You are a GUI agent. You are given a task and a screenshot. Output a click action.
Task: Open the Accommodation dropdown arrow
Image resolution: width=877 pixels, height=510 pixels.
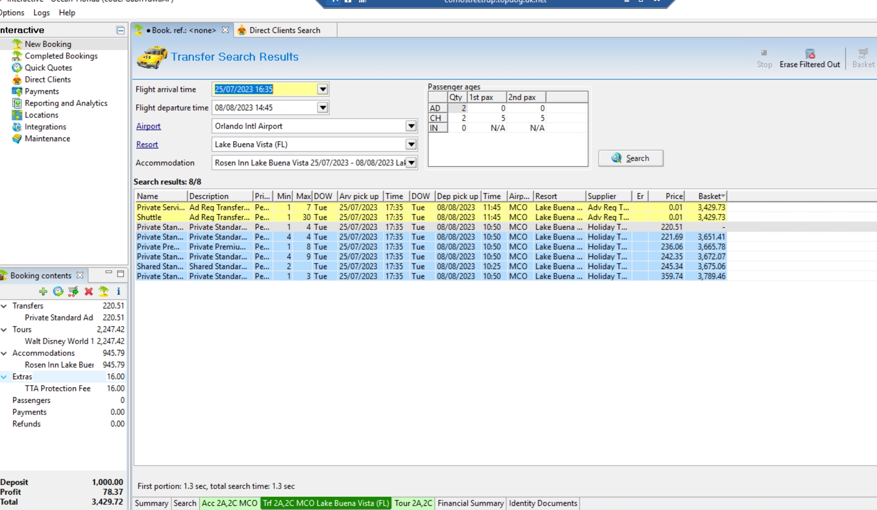point(412,163)
